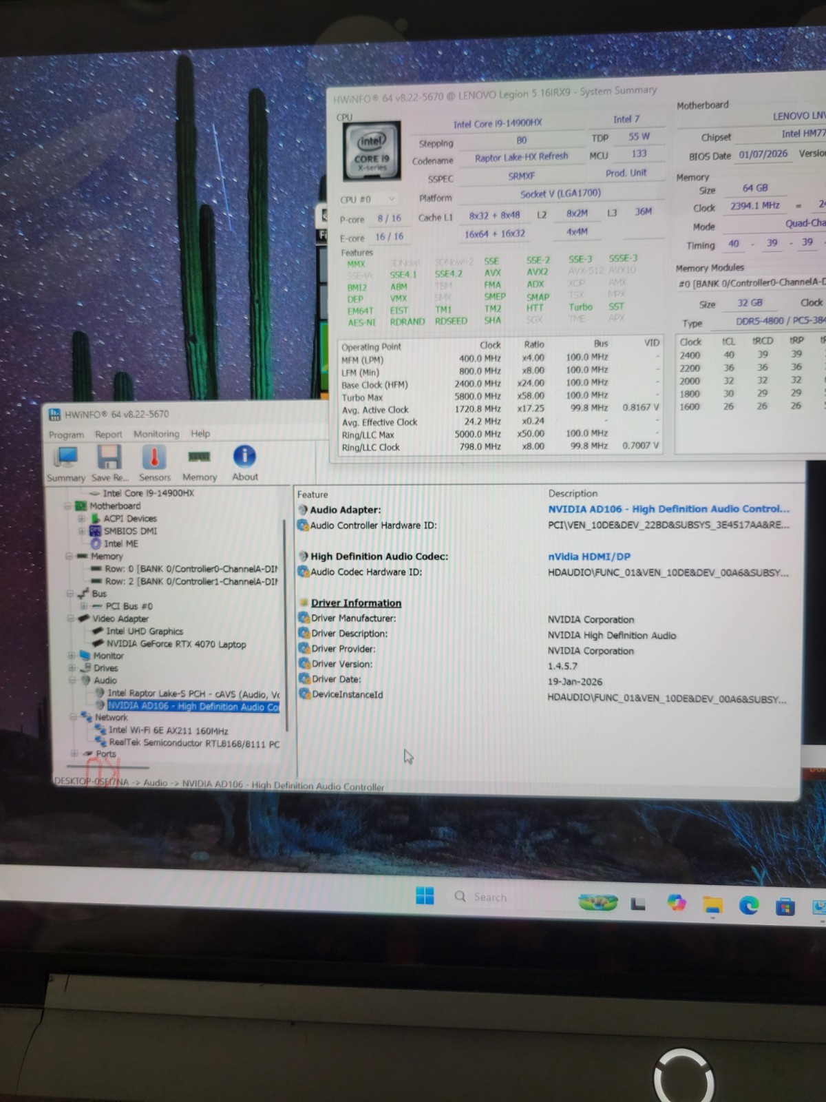Collapse the Bus tree node
This screenshot has width=826, height=1102.
(70, 593)
